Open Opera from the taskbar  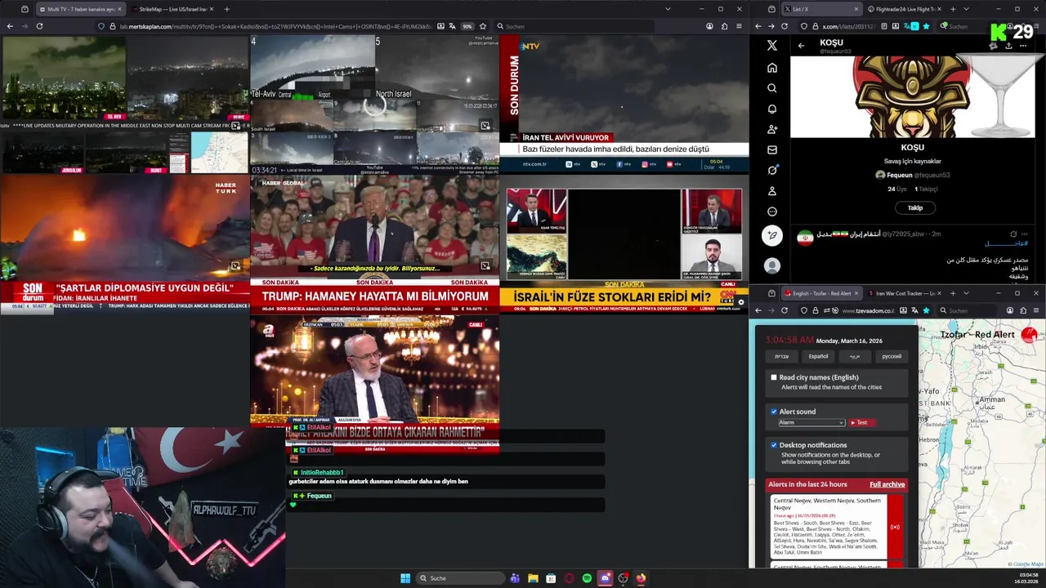(x=569, y=578)
